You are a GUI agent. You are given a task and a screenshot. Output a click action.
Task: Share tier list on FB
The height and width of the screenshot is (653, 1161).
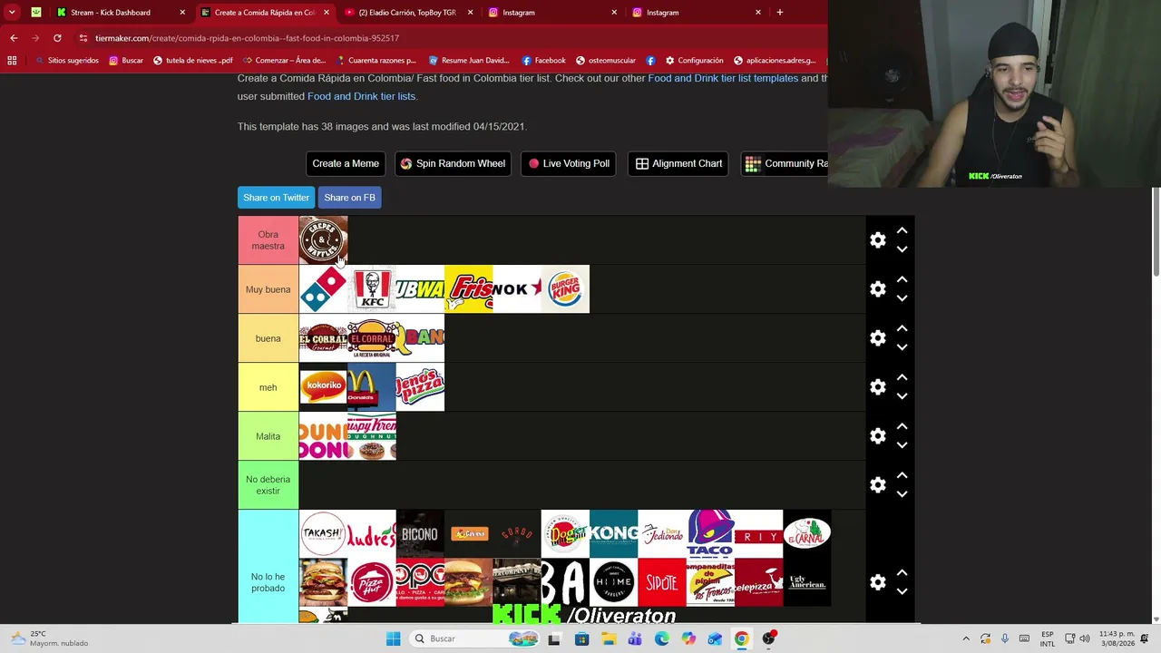[x=349, y=198]
